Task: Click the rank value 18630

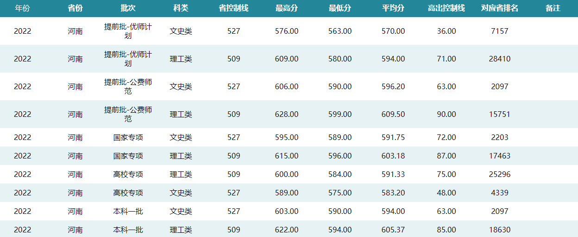Action: click(500, 230)
